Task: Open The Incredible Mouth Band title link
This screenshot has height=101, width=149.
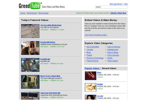Action: tap(51, 25)
